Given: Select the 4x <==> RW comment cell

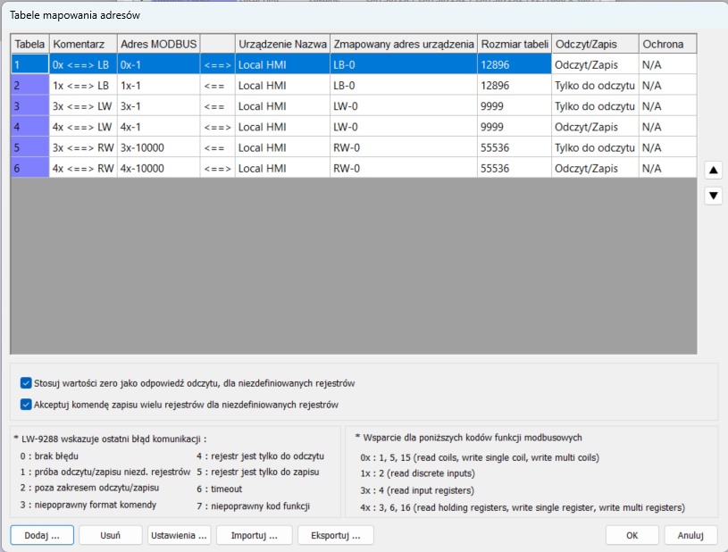Looking at the screenshot, I should click(83, 168).
